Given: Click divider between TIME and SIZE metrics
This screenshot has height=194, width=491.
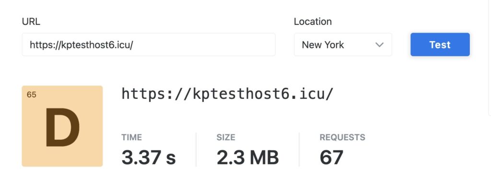Looking at the screenshot, I should (x=196, y=150).
